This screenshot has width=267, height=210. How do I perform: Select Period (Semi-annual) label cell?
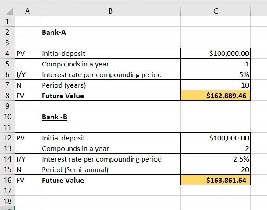(110, 169)
